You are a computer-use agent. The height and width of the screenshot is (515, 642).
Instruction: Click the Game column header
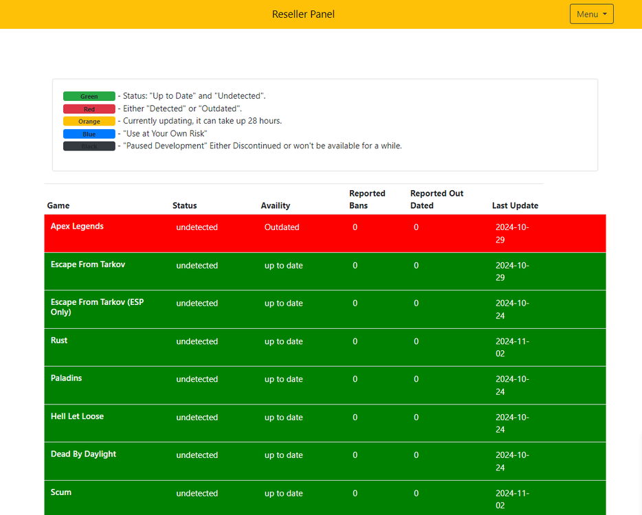point(58,205)
